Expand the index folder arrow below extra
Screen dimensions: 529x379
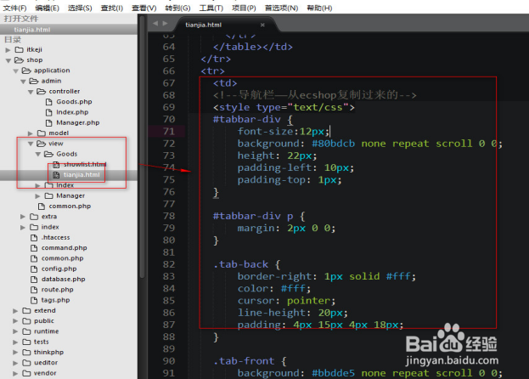tap(23, 227)
